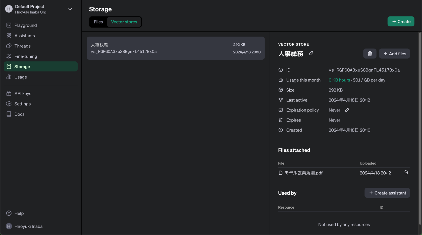This screenshot has height=235, width=422.
Task: Click the 0 KB hours usage link
Action: (339, 80)
